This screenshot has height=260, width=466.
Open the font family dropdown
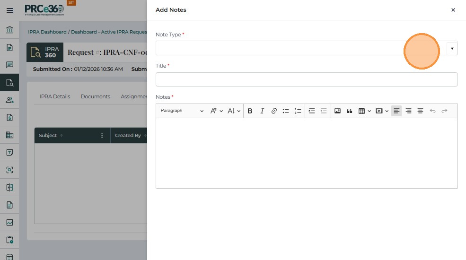[216, 111]
